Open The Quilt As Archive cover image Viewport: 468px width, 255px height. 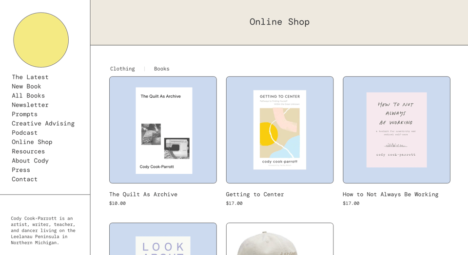(x=163, y=130)
